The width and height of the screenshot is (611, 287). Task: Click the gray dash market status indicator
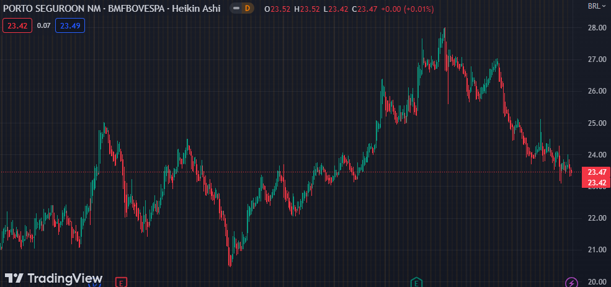(x=236, y=8)
